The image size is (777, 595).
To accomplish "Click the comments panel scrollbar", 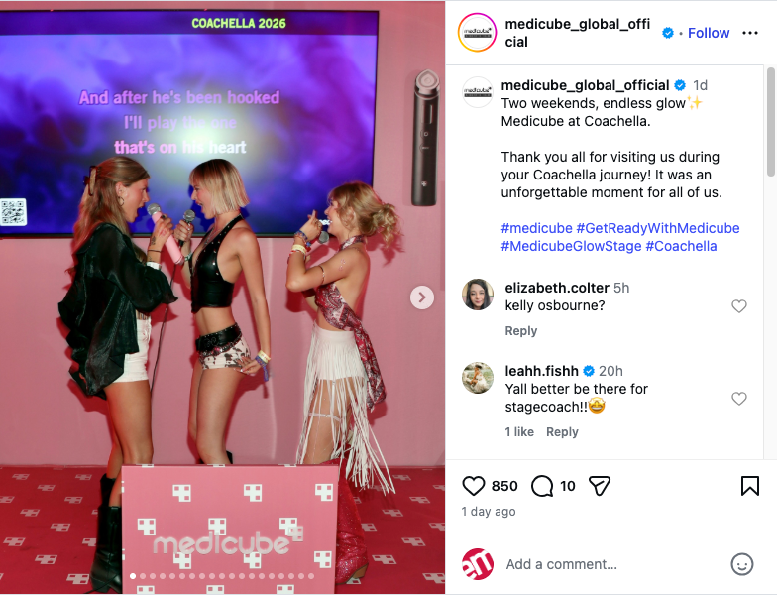I will pos(771,122).
